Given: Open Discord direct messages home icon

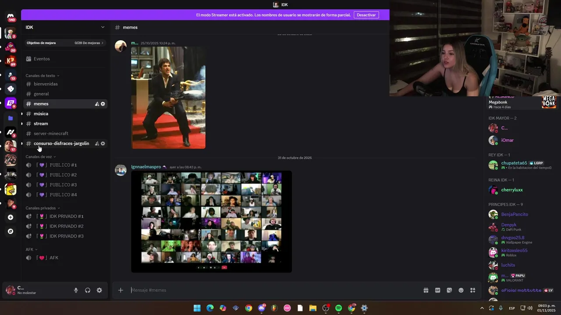Looking at the screenshot, I should click(11, 17).
